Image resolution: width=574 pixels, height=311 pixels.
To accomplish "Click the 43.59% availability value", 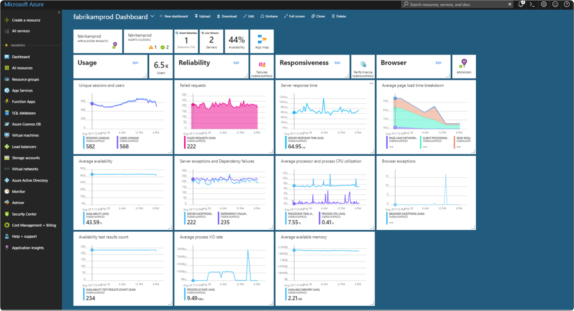I will 94,223.
